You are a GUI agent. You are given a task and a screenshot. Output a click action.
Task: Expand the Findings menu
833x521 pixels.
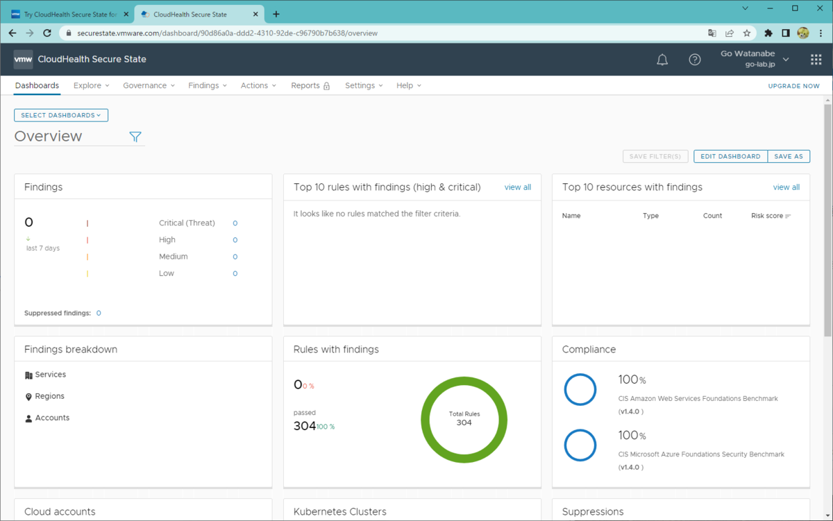(208, 85)
